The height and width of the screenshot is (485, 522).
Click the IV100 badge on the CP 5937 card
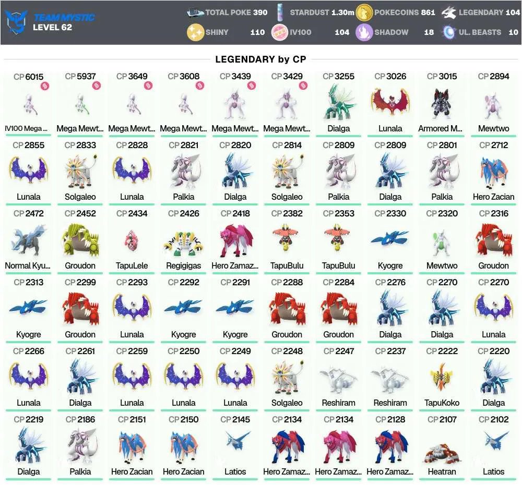(x=97, y=86)
